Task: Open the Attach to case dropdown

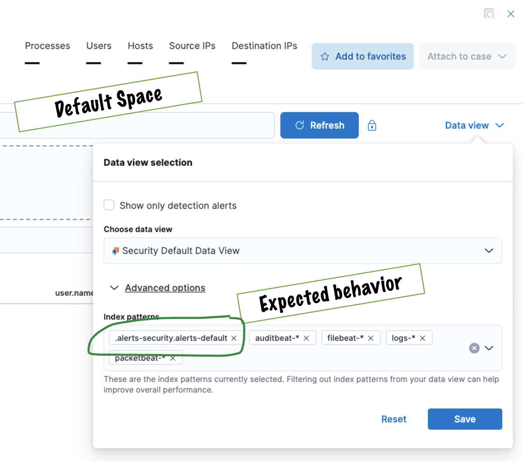Action: point(467,56)
